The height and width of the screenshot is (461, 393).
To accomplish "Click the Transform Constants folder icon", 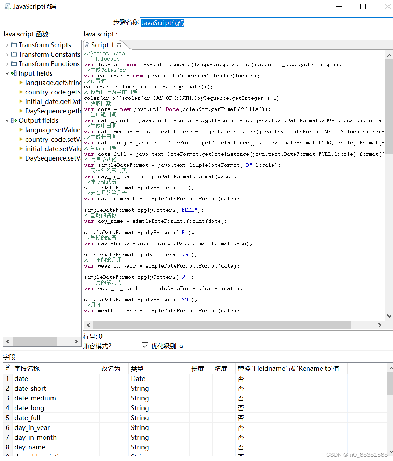I will 14,54.
